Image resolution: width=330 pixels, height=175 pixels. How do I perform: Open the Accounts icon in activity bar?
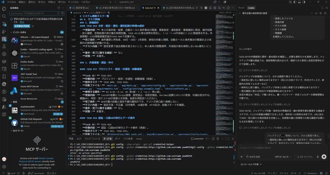(x=4, y=159)
